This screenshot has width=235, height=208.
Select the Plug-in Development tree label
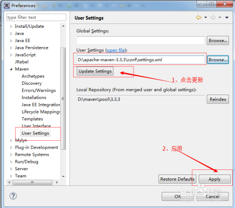[x=36, y=147]
